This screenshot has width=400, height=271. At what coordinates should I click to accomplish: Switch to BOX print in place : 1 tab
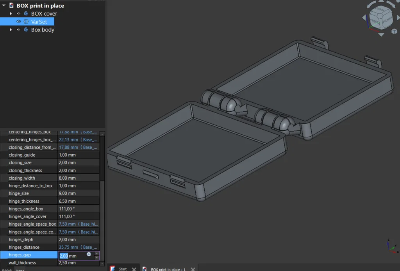(x=168, y=269)
